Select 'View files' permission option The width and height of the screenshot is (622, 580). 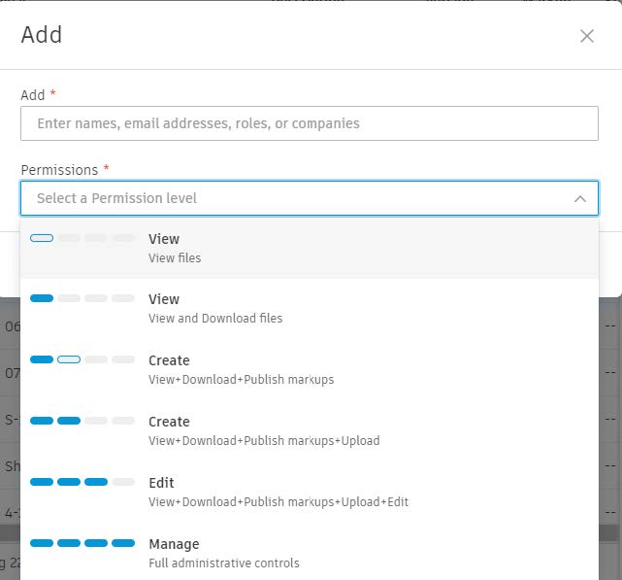click(310, 249)
